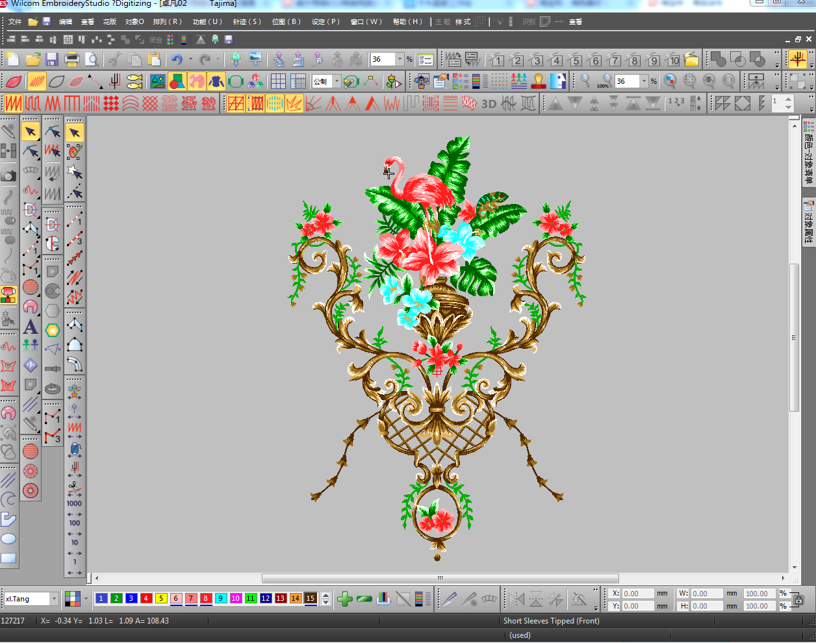Click the red stamp icon
This screenshot has width=816, height=643.
(538, 81)
